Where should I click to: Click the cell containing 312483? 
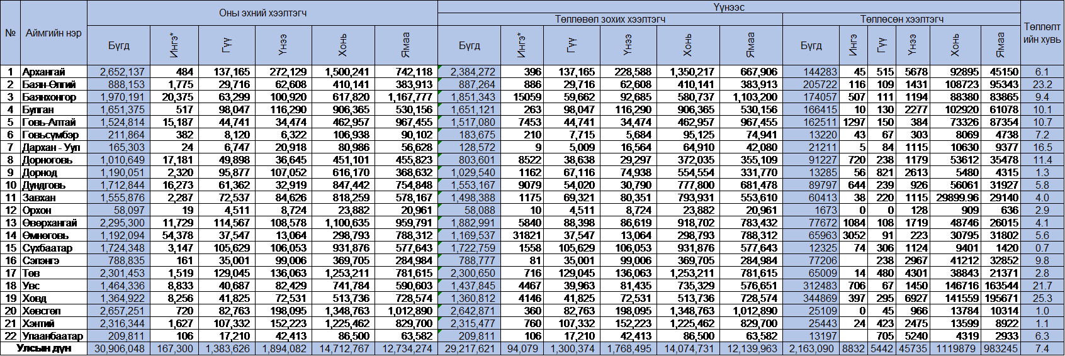[x=811, y=286]
